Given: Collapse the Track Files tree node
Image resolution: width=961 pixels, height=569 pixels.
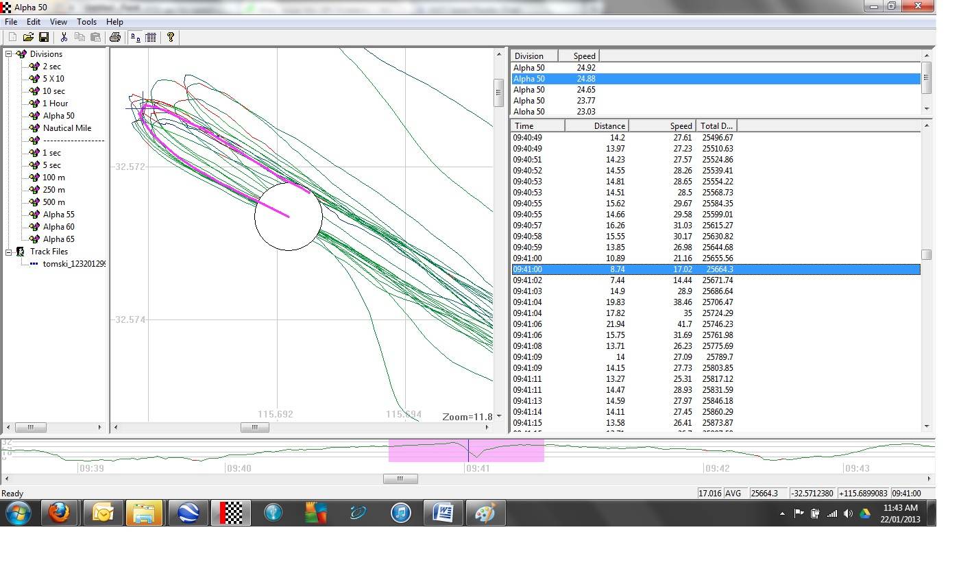Looking at the screenshot, I should (10, 252).
